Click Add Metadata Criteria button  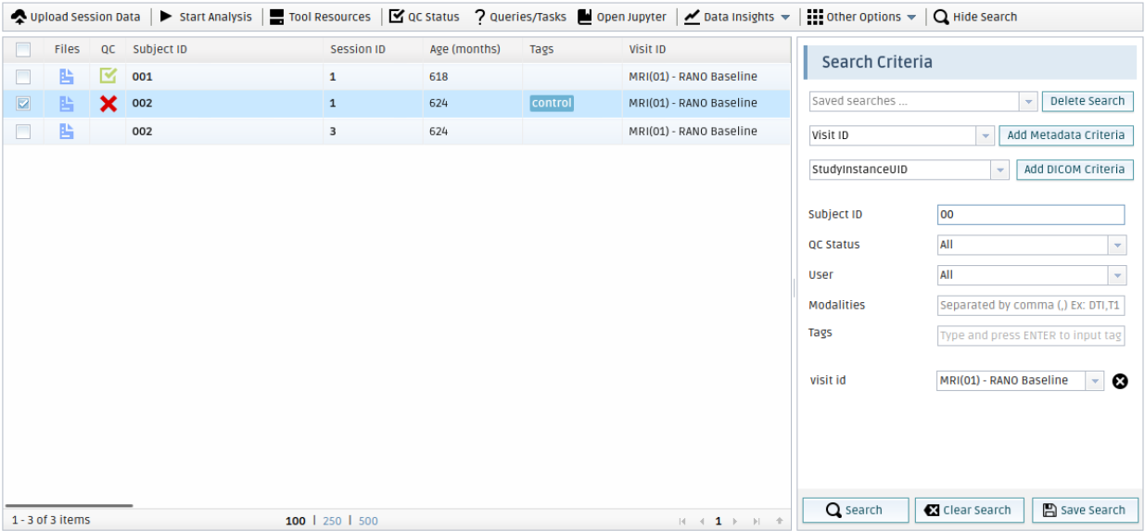click(x=1065, y=135)
